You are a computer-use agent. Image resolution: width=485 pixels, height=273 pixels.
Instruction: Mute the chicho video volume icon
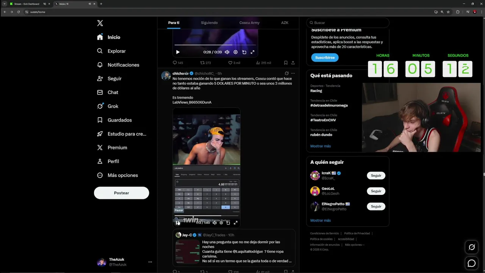[214, 223]
